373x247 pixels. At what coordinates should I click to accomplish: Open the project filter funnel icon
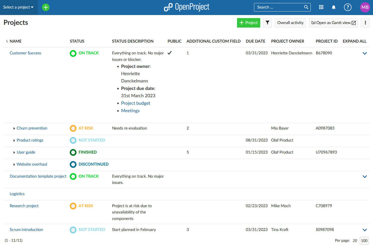(267, 23)
